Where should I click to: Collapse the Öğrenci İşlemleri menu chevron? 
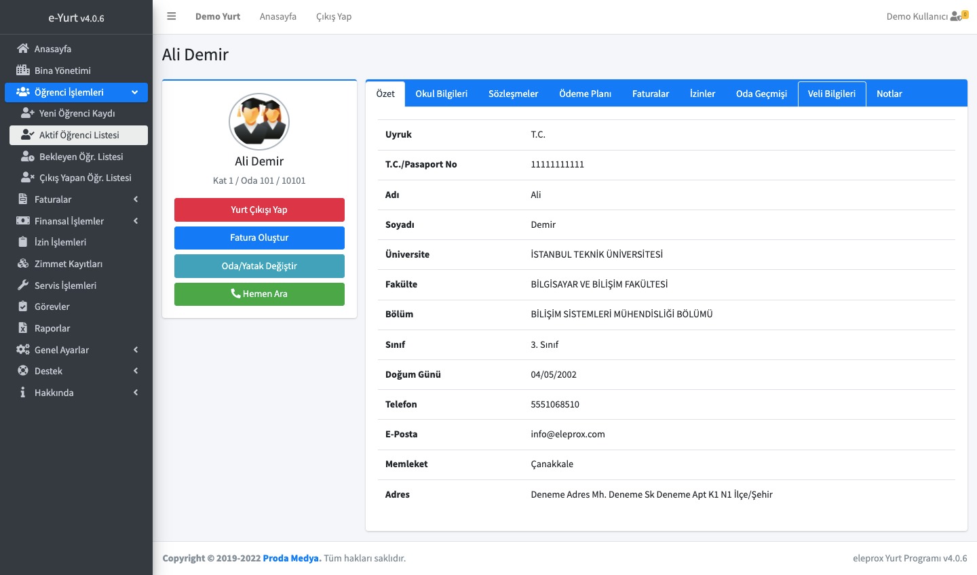click(135, 92)
